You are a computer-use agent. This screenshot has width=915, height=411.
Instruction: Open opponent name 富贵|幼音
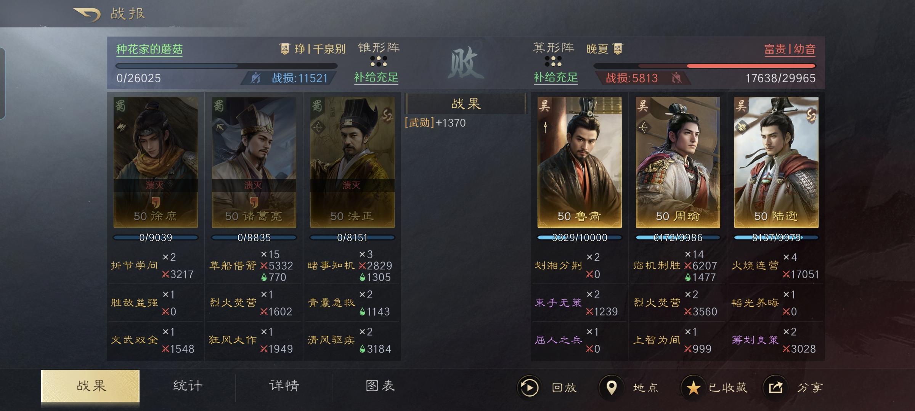790,49
